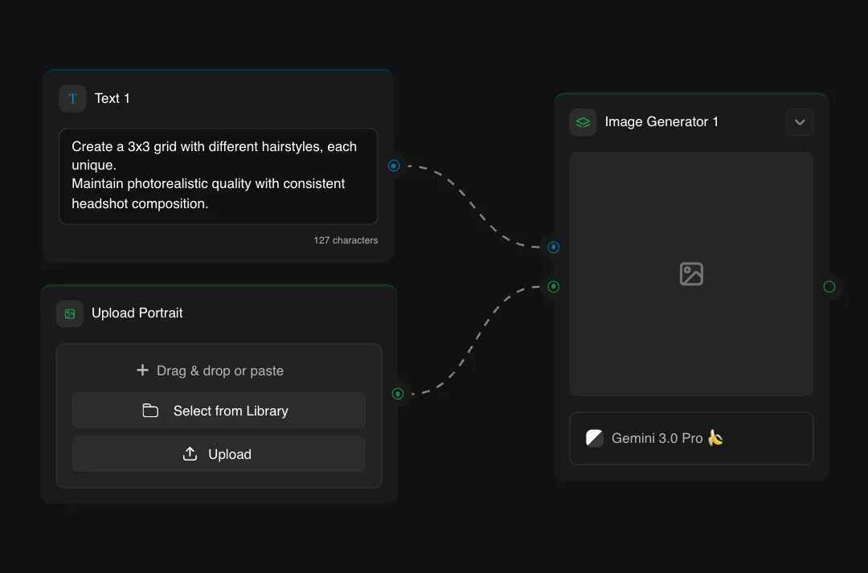Click the blue output port of Text 1
The width and height of the screenshot is (868, 573).
click(394, 166)
